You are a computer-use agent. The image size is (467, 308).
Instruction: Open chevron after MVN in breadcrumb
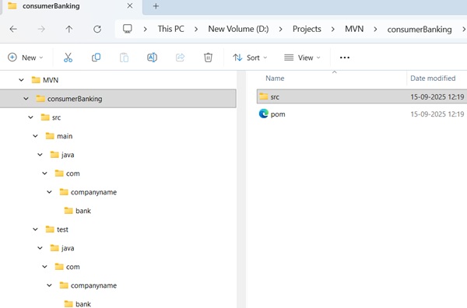click(x=375, y=29)
